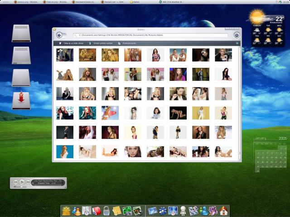Open the yellow notes dock icon
The width and height of the screenshot is (290, 217).
pos(117,211)
